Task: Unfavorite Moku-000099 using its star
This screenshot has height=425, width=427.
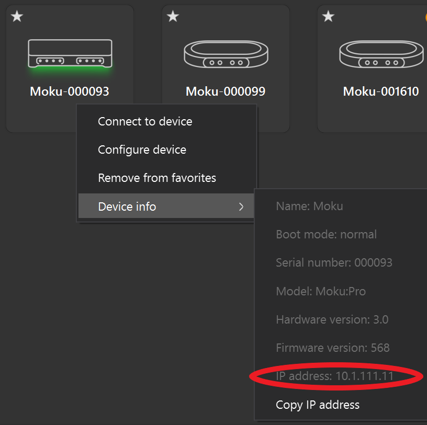Action: point(172,16)
